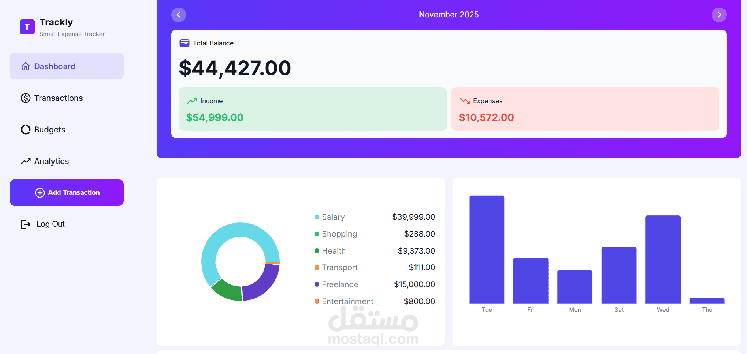Click the Add Transaction button
This screenshot has height=354, width=747.
click(x=67, y=192)
